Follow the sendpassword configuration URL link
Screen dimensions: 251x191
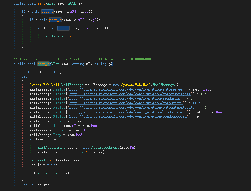click(x=128, y=117)
